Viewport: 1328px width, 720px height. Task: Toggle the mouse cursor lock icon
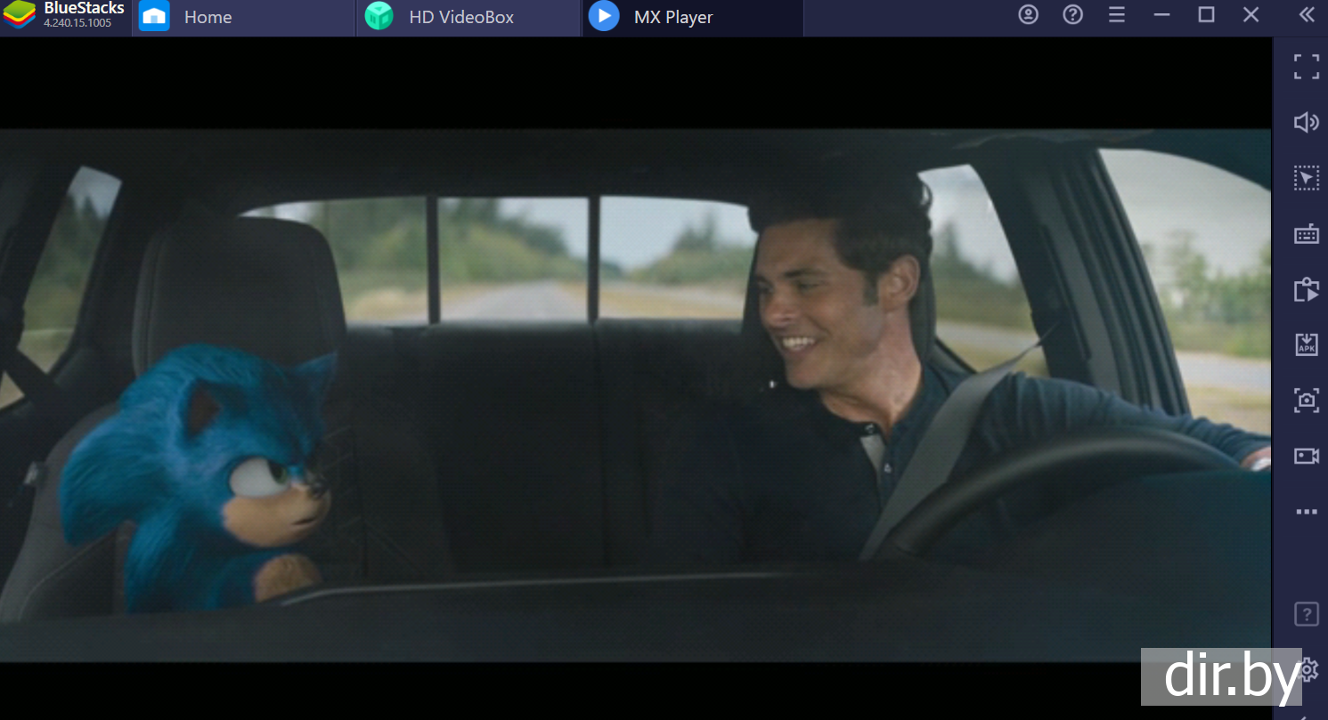1306,178
